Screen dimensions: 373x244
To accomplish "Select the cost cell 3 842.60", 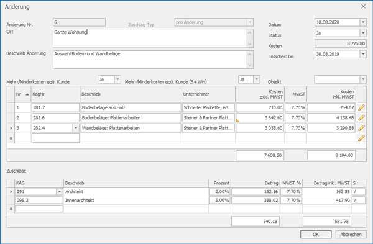I will [260, 118].
